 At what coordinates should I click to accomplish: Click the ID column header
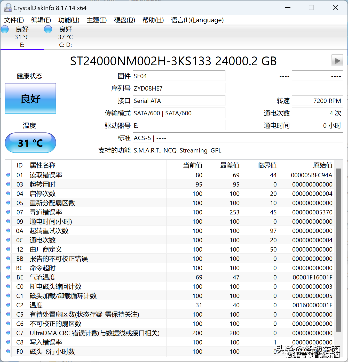click(x=20, y=165)
